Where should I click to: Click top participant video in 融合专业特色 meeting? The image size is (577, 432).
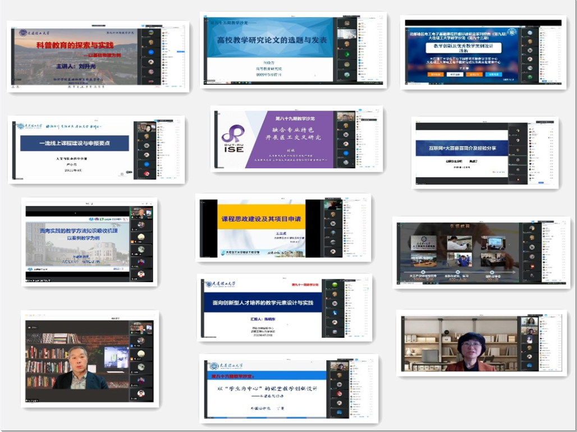click(x=345, y=117)
